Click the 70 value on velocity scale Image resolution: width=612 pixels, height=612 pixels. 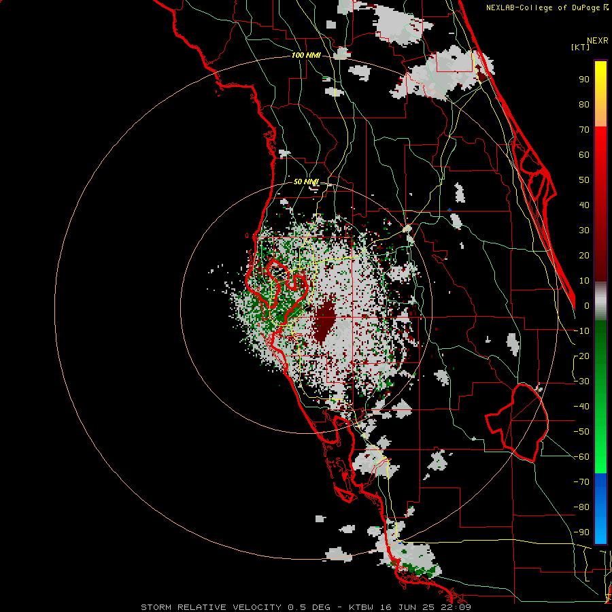coord(584,130)
